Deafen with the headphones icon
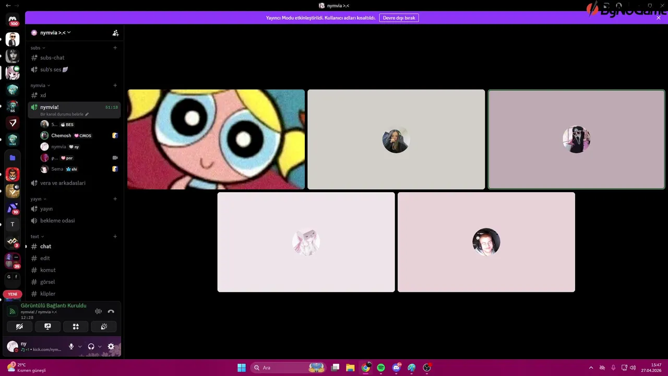The image size is (668, 376). click(91, 346)
